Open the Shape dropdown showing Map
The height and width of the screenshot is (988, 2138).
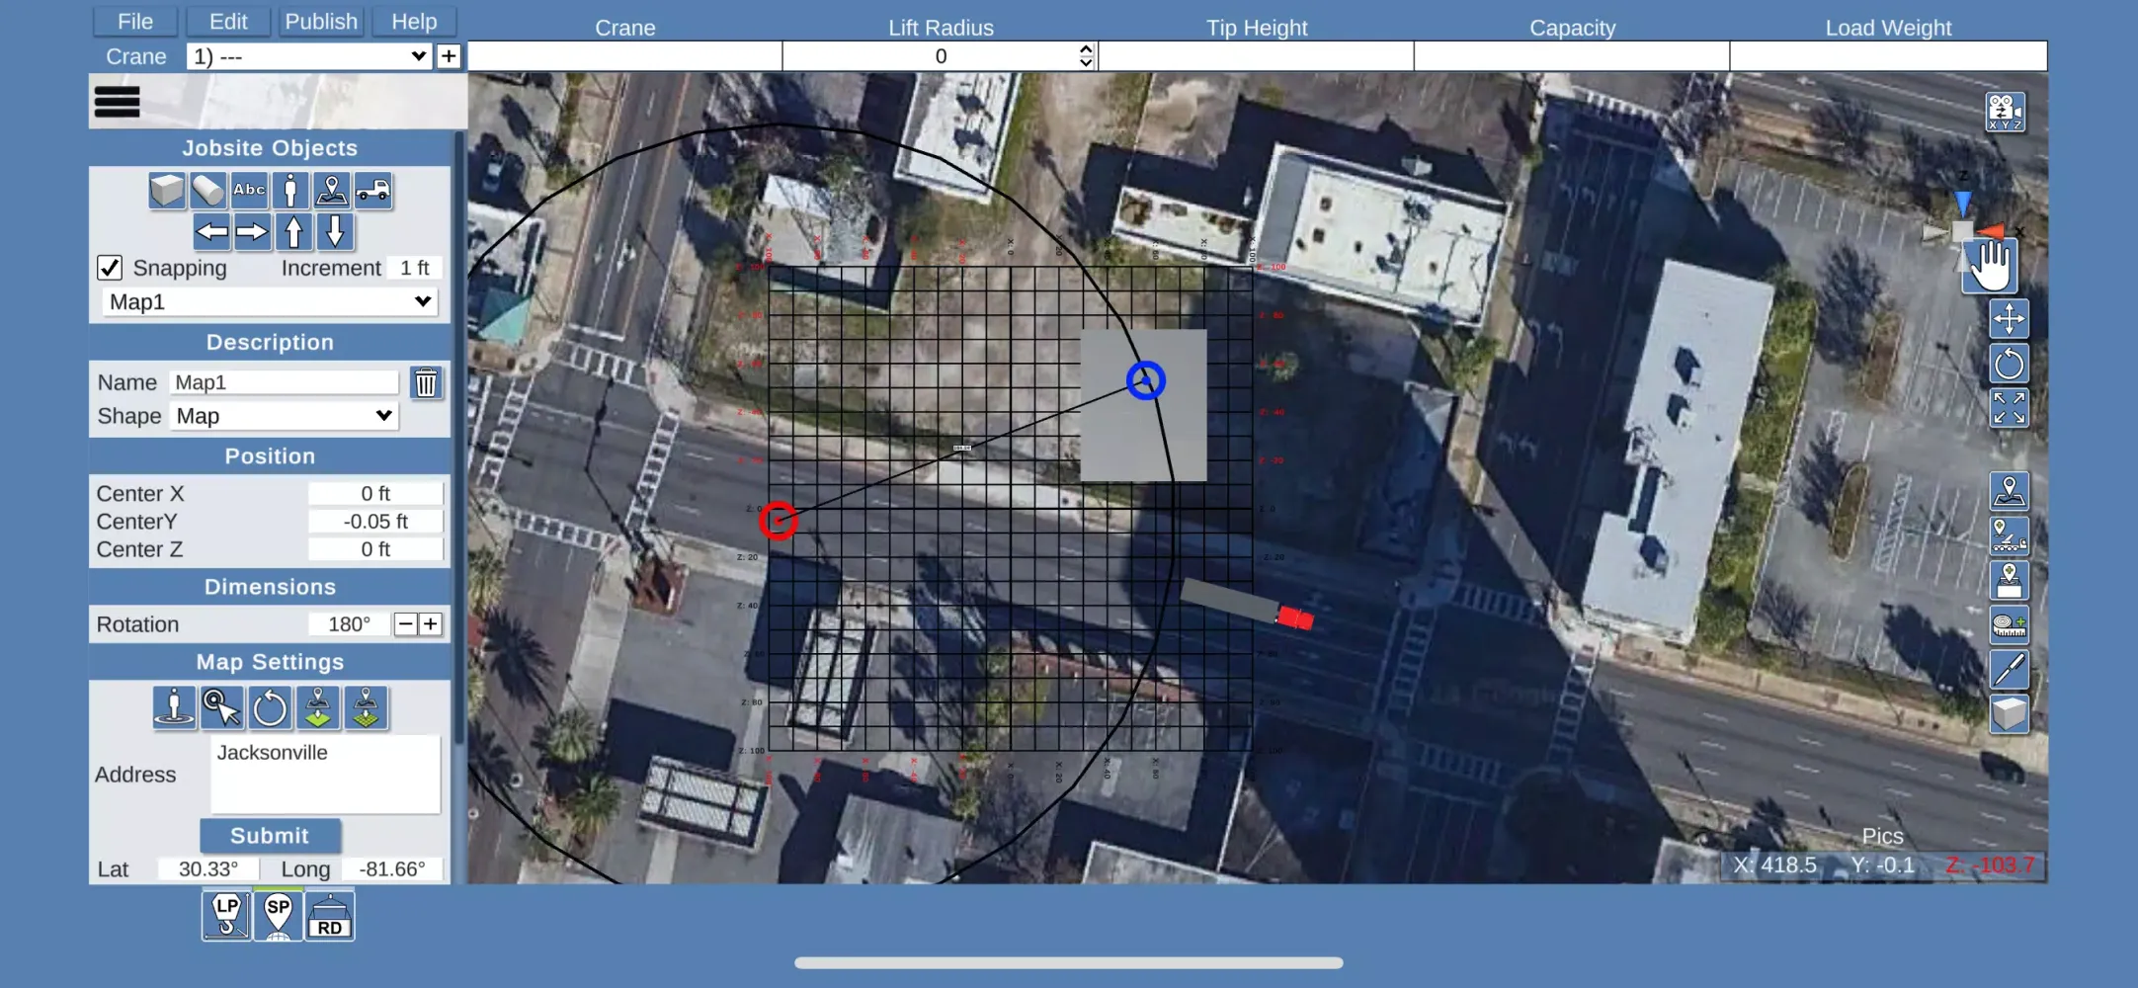(x=284, y=416)
